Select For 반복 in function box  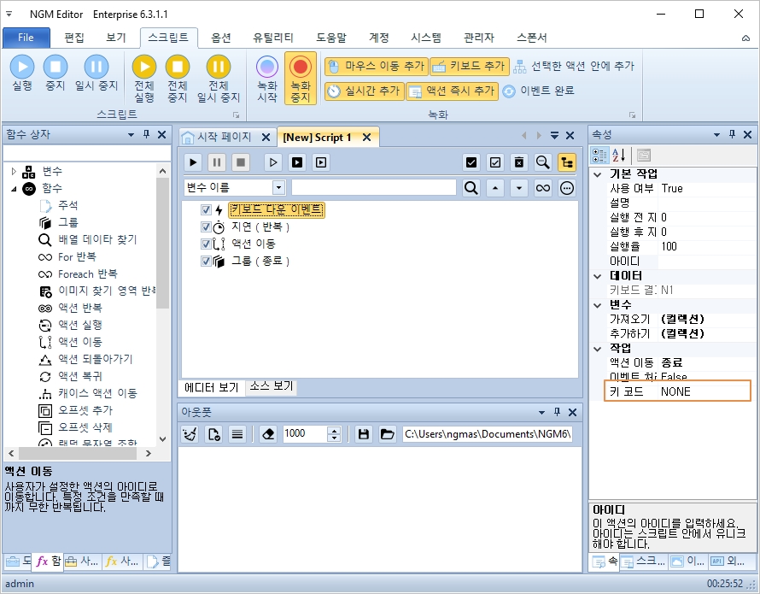coord(77,256)
